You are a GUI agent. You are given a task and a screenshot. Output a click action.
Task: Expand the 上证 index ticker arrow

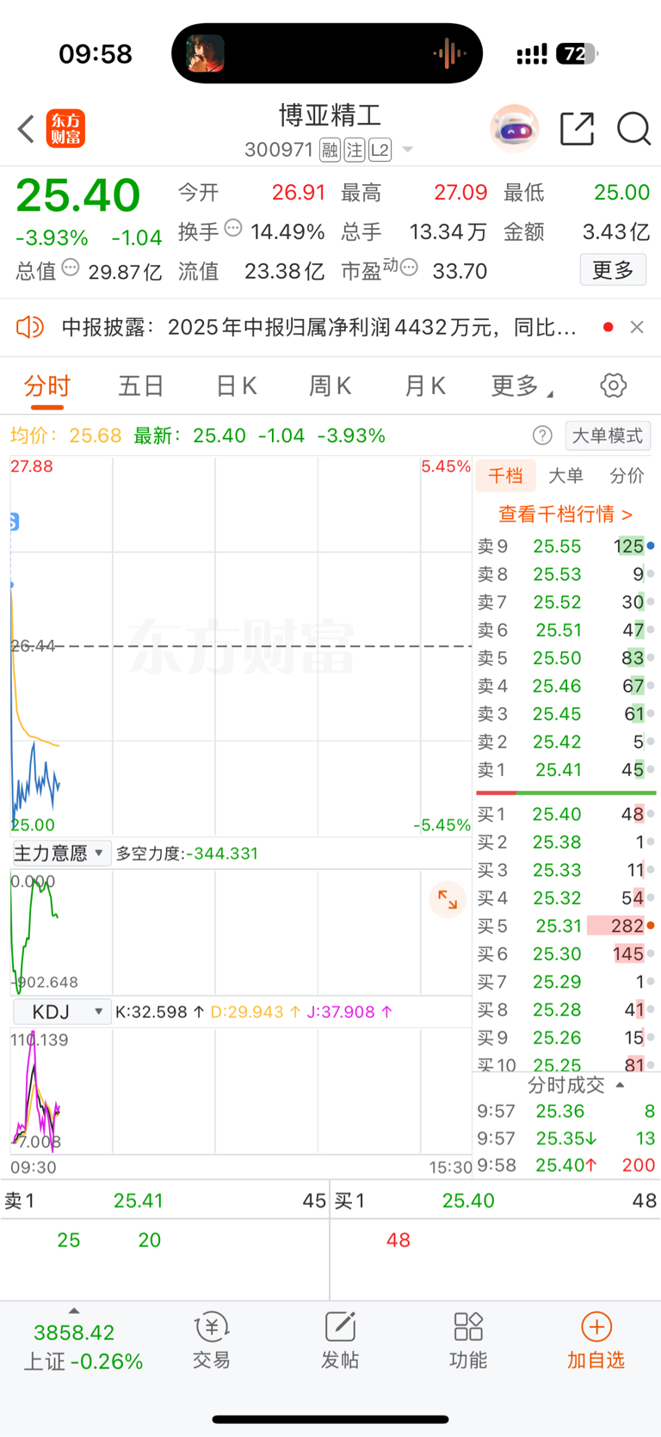(74, 1311)
